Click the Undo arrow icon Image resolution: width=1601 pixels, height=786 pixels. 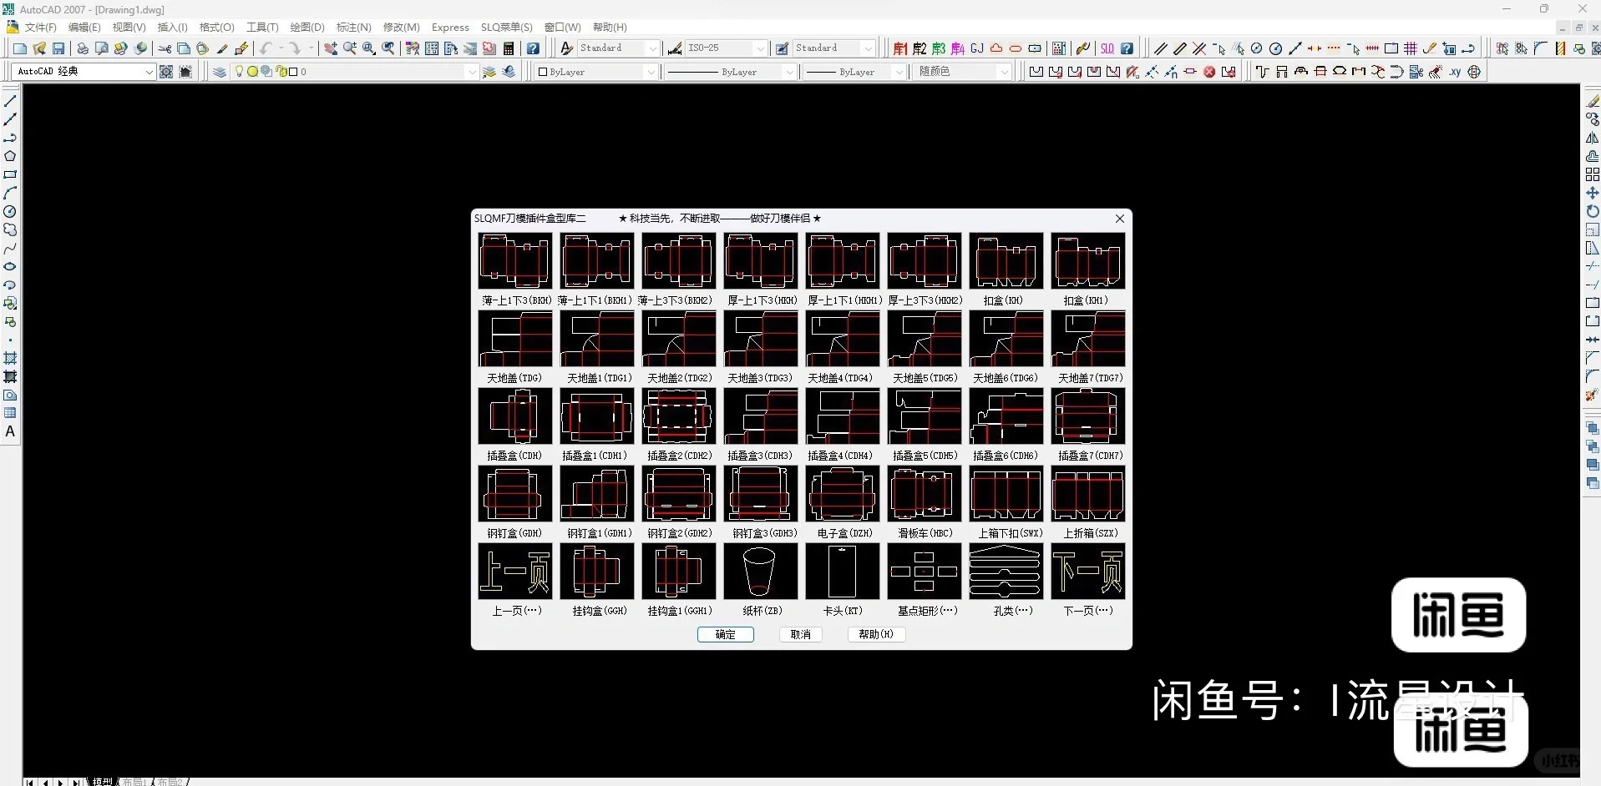(x=266, y=48)
